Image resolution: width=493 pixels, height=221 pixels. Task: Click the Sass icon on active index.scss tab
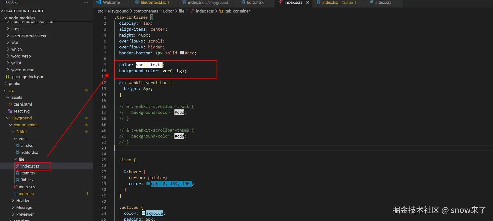point(281,2)
